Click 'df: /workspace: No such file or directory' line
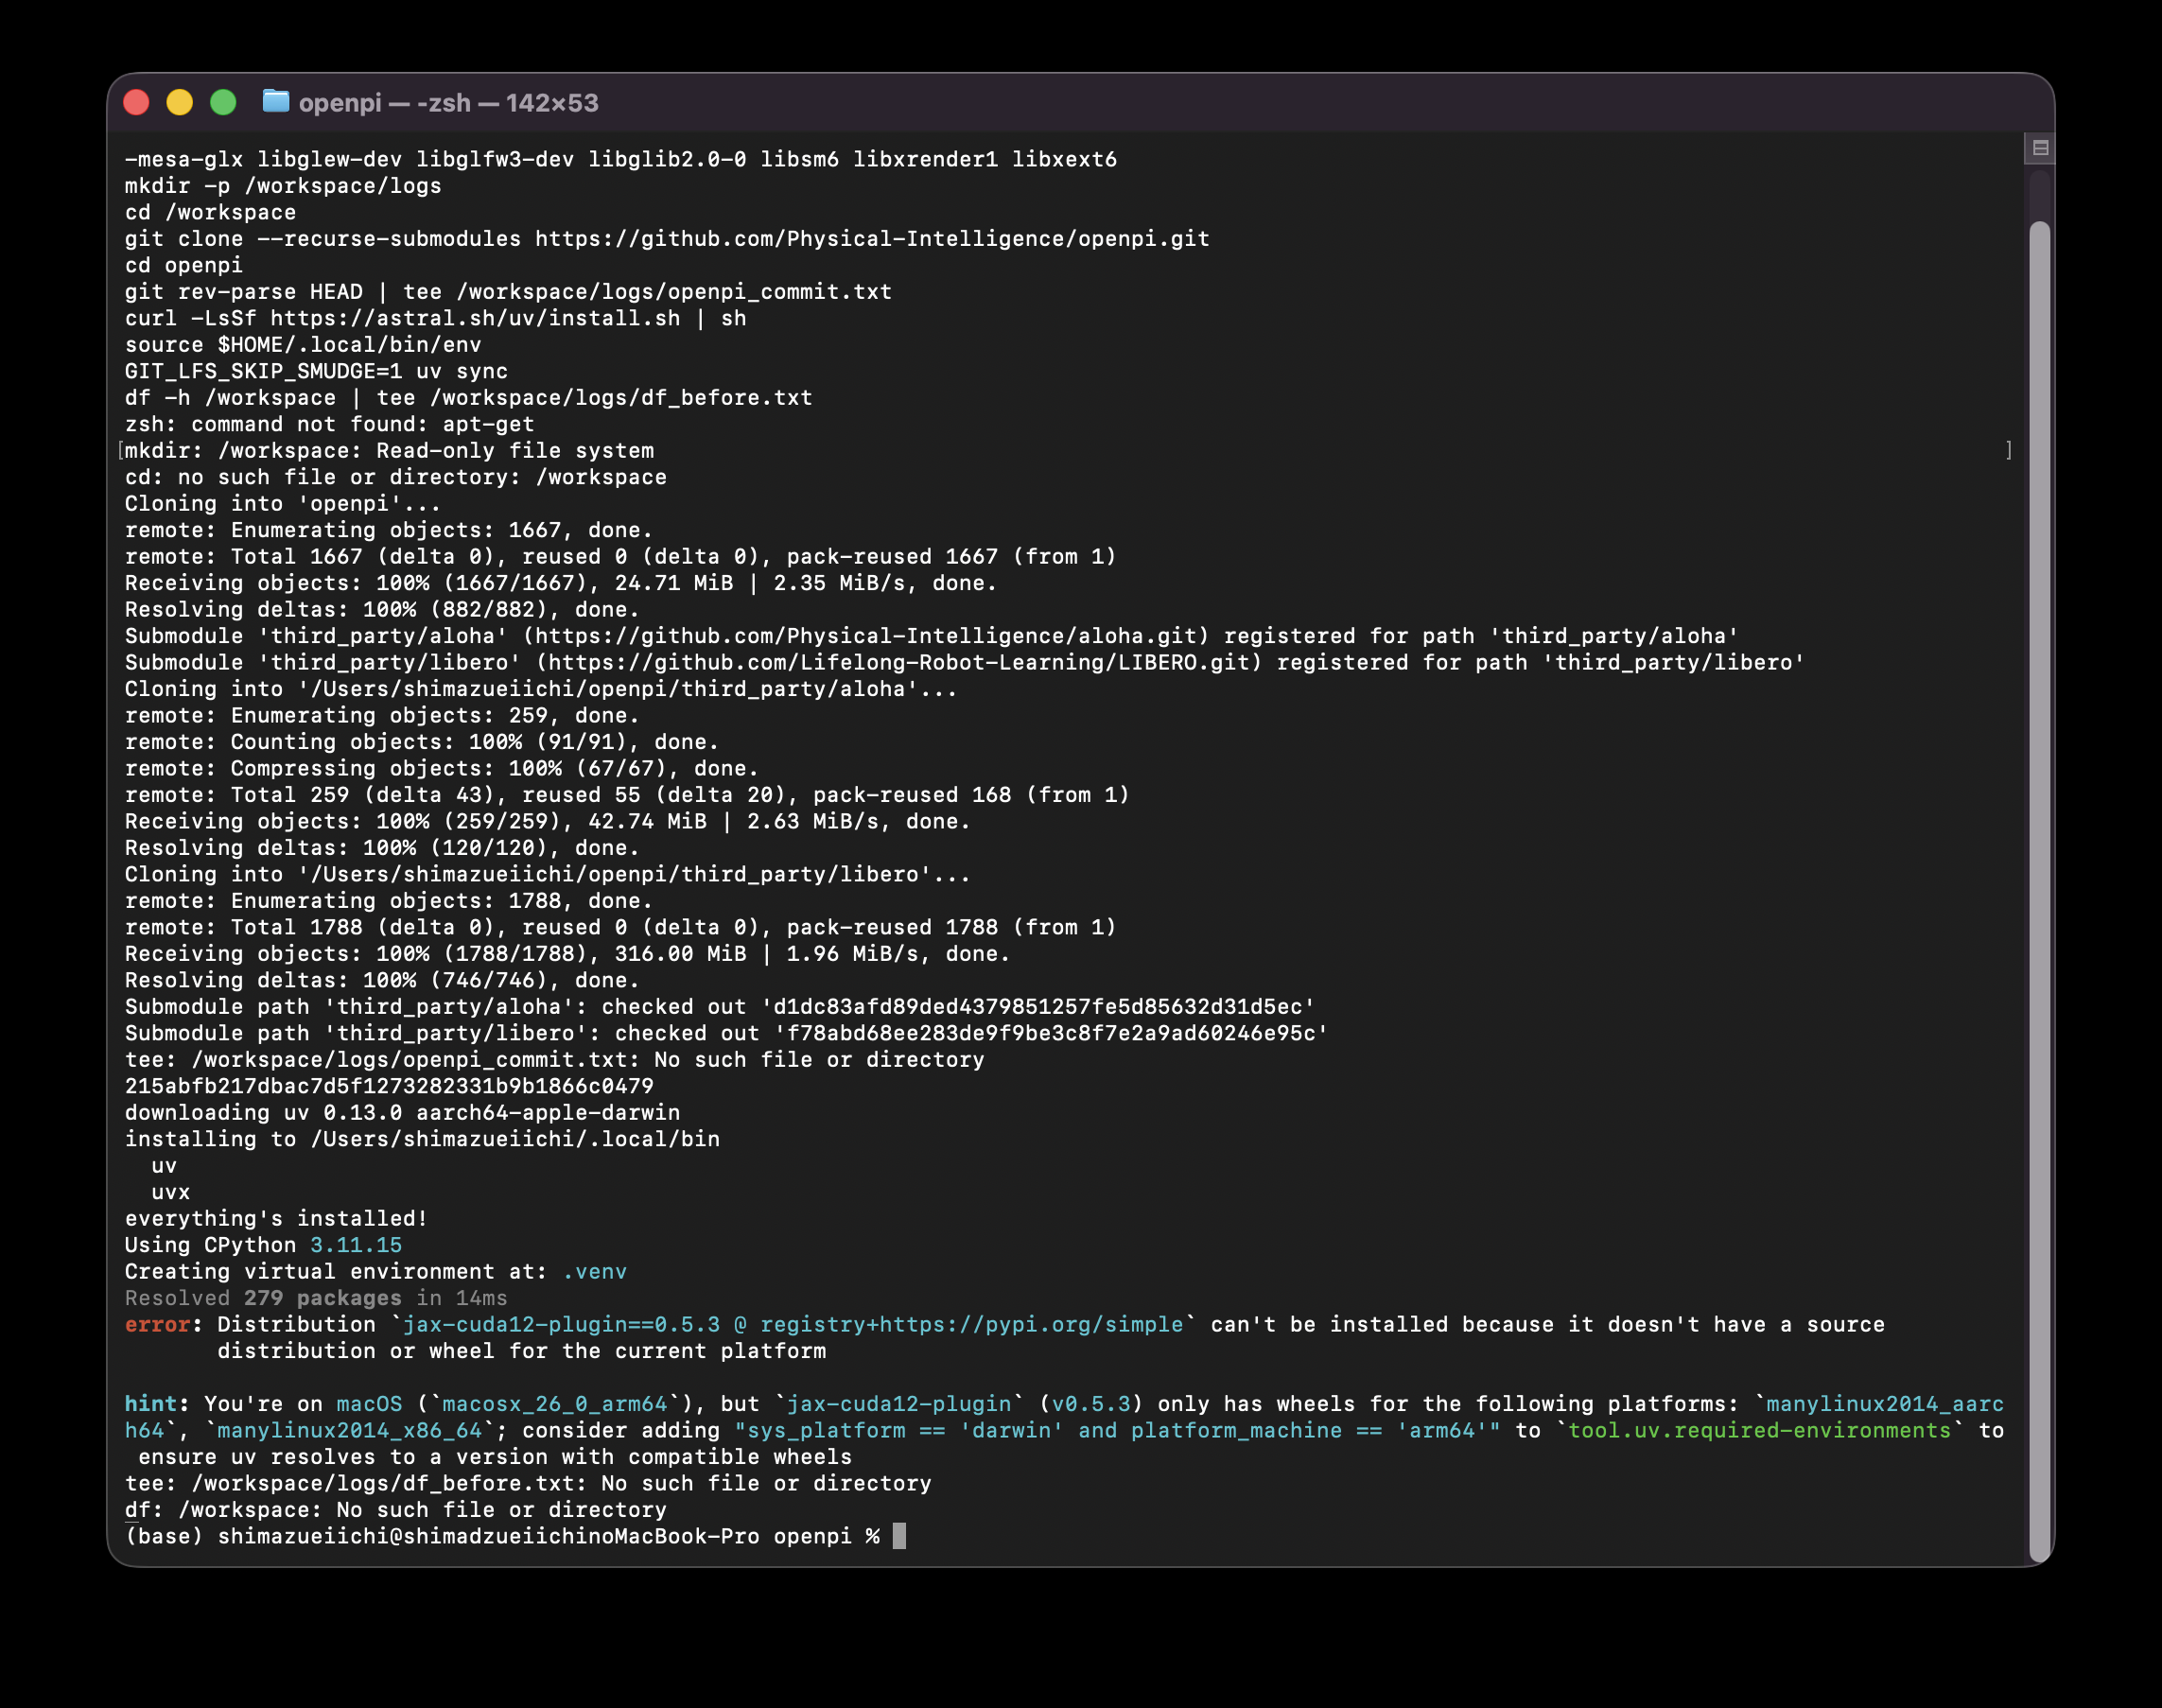 (x=395, y=1510)
